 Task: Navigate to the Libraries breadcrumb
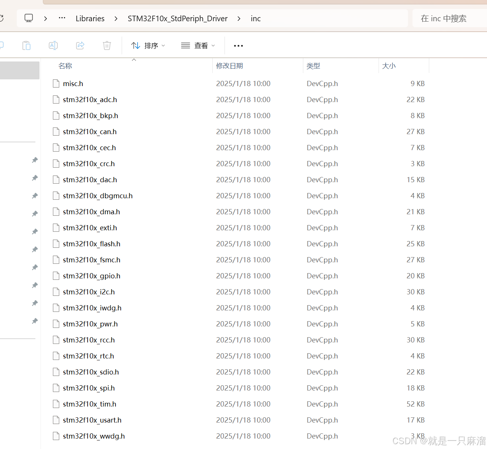pos(90,19)
